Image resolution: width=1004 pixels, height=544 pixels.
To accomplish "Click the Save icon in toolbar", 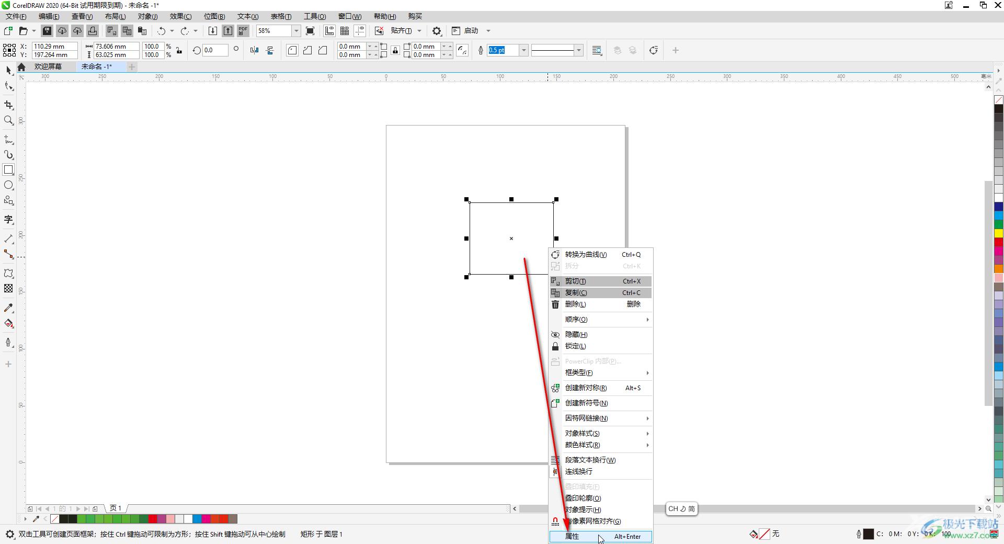I will (x=47, y=31).
